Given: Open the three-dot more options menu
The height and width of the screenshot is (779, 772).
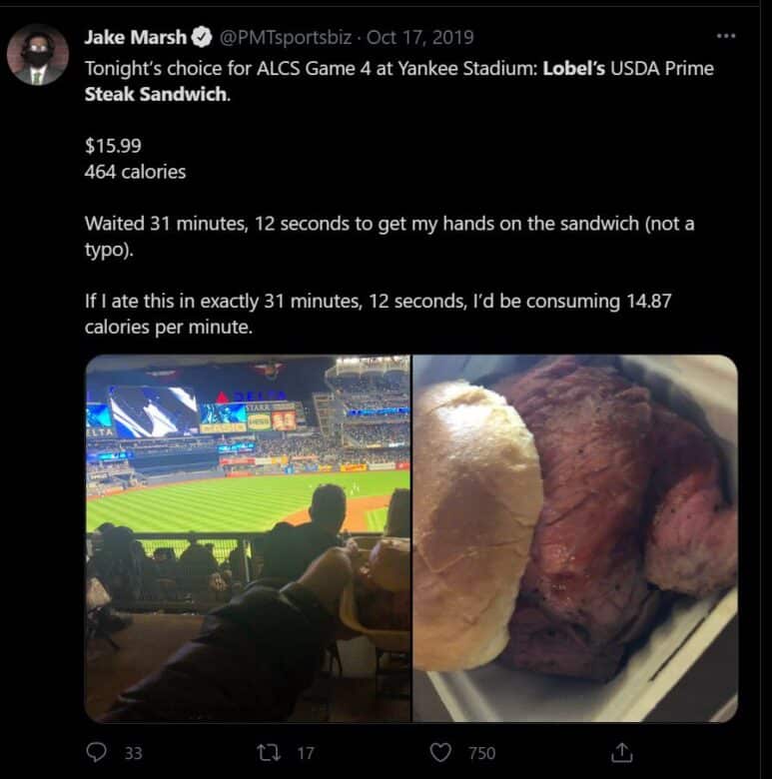Looking at the screenshot, I should [726, 36].
